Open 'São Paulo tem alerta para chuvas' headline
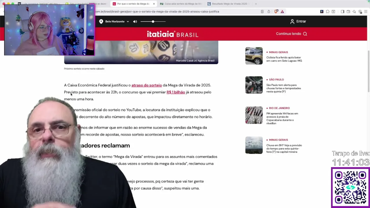This screenshot has width=370, height=208. pos(284,88)
